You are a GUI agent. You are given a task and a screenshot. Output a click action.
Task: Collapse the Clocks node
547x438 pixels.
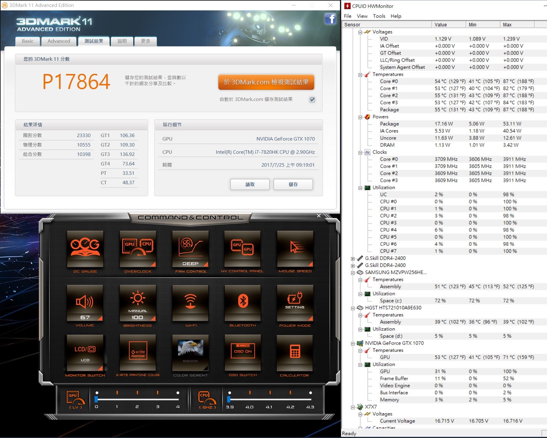point(360,152)
